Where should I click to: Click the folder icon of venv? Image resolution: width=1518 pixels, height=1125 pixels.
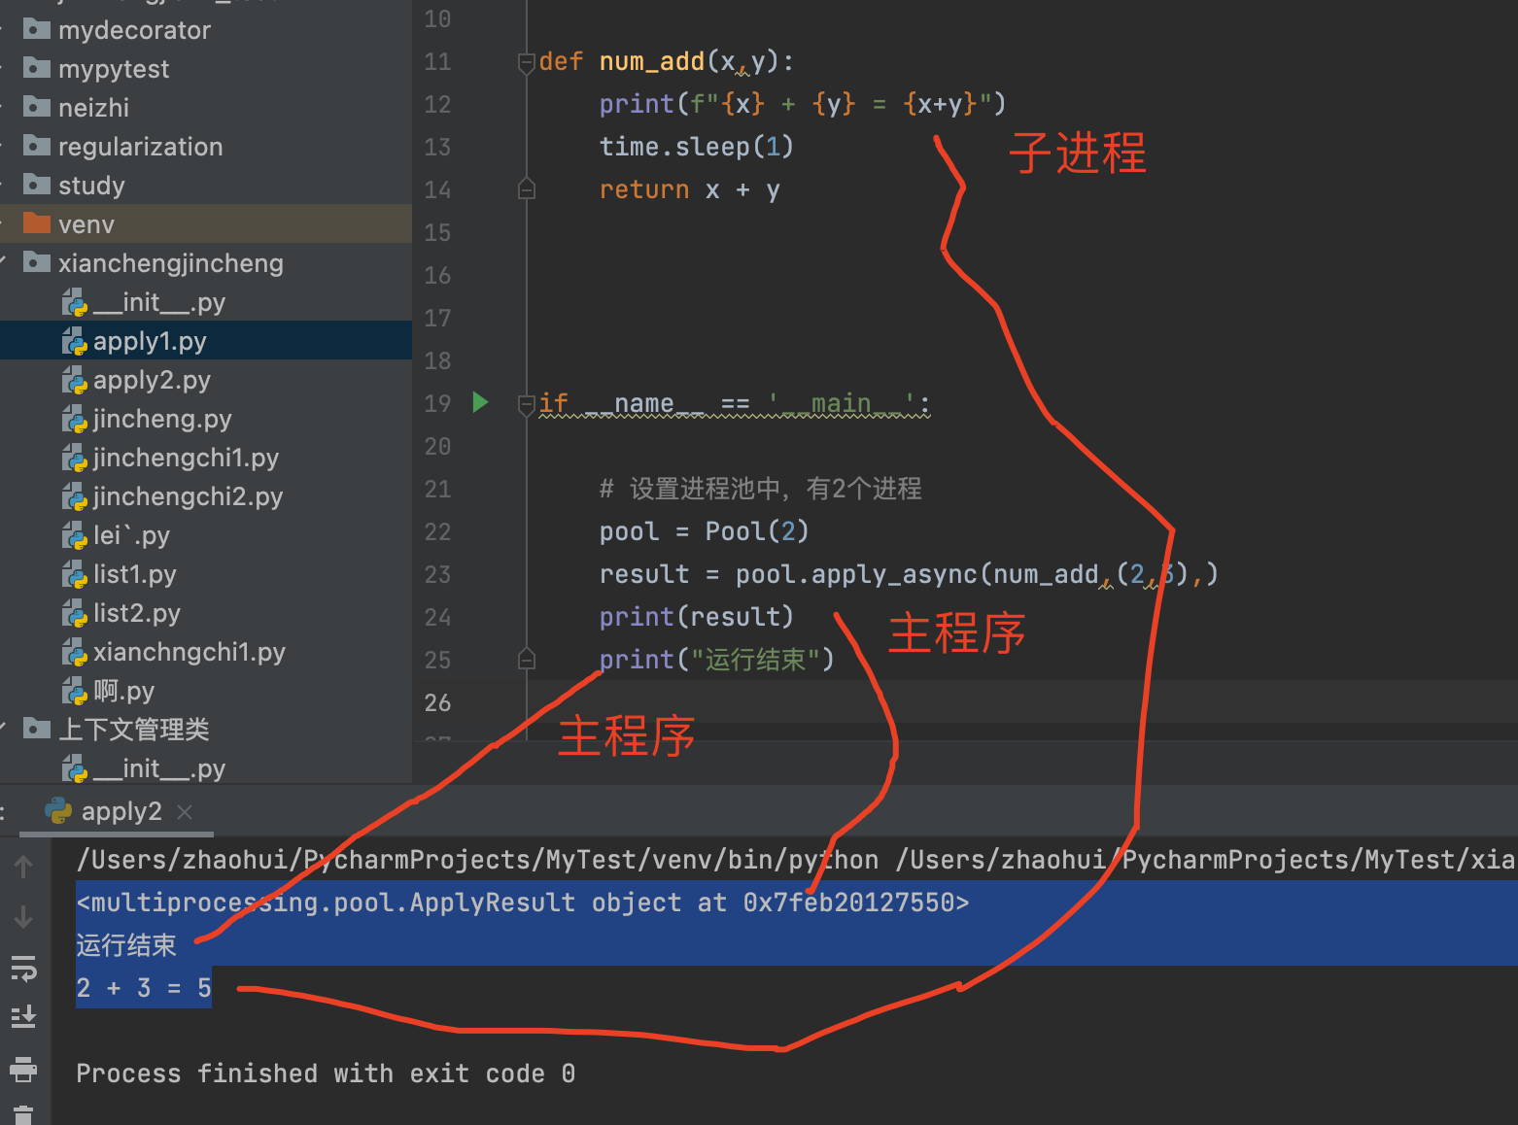coord(37,223)
